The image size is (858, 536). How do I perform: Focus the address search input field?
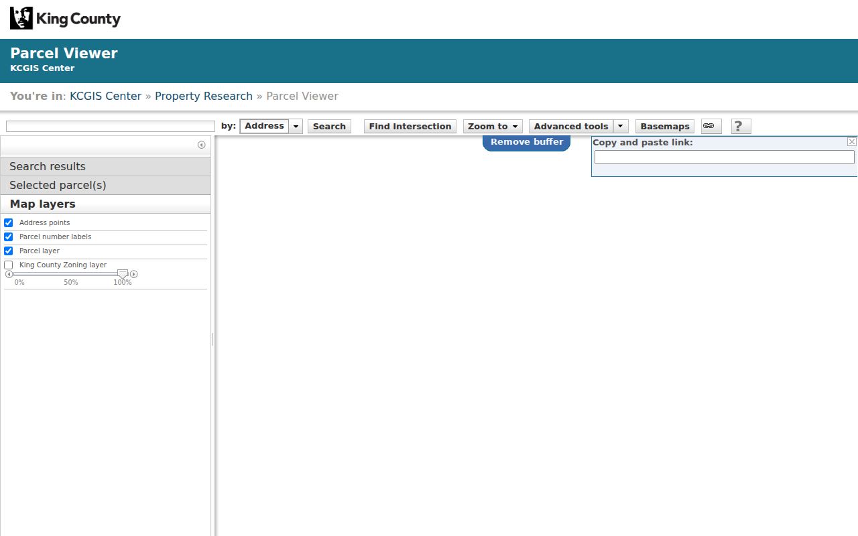pos(111,126)
